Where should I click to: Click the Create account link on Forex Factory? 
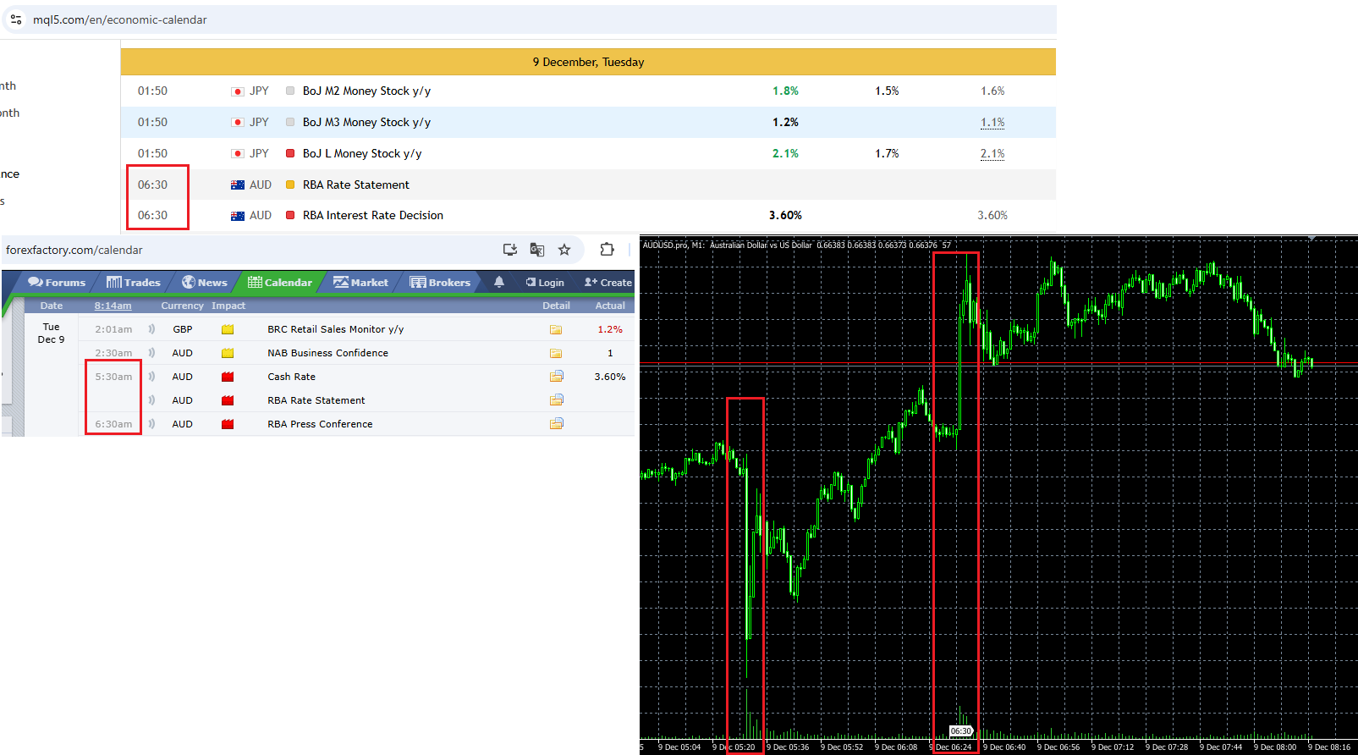(608, 283)
